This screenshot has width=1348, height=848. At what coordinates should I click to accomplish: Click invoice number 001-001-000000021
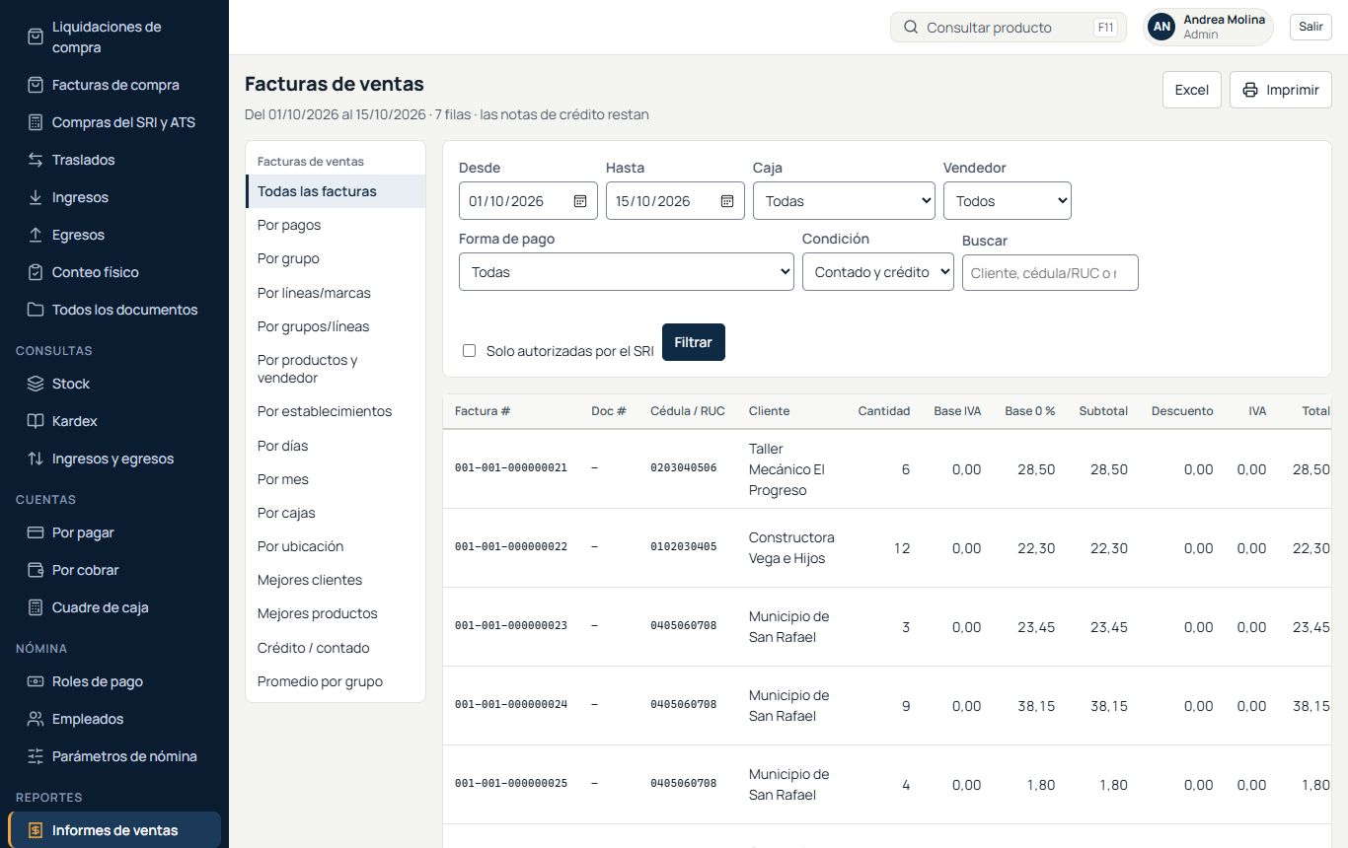[x=511, y=468]
